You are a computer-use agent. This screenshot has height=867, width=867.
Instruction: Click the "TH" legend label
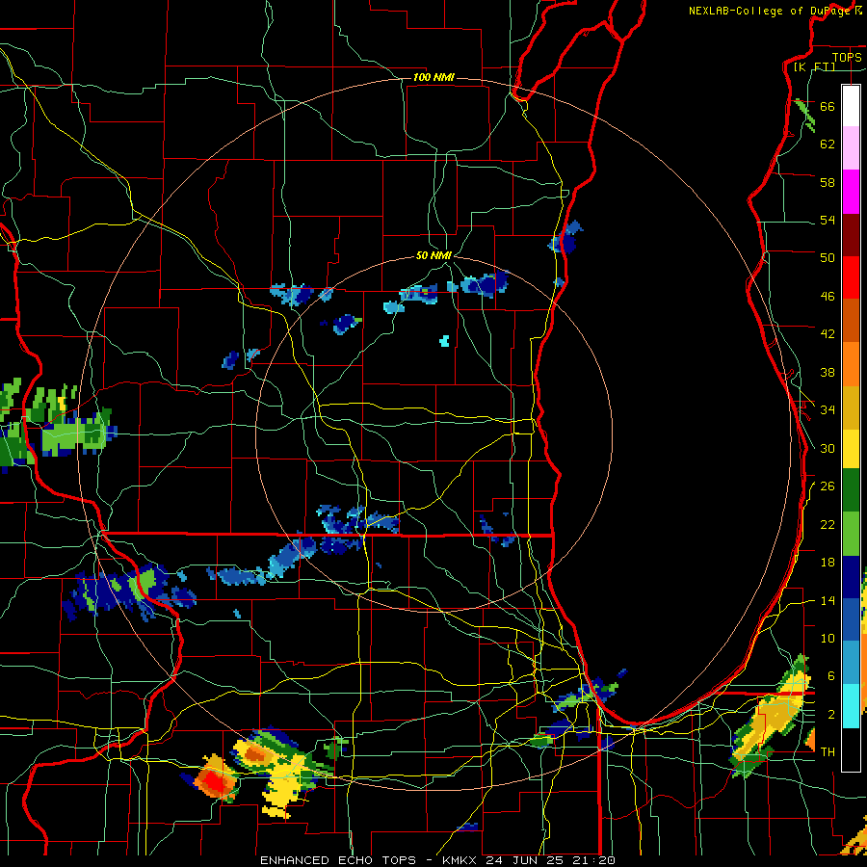(x=828, y=752)
